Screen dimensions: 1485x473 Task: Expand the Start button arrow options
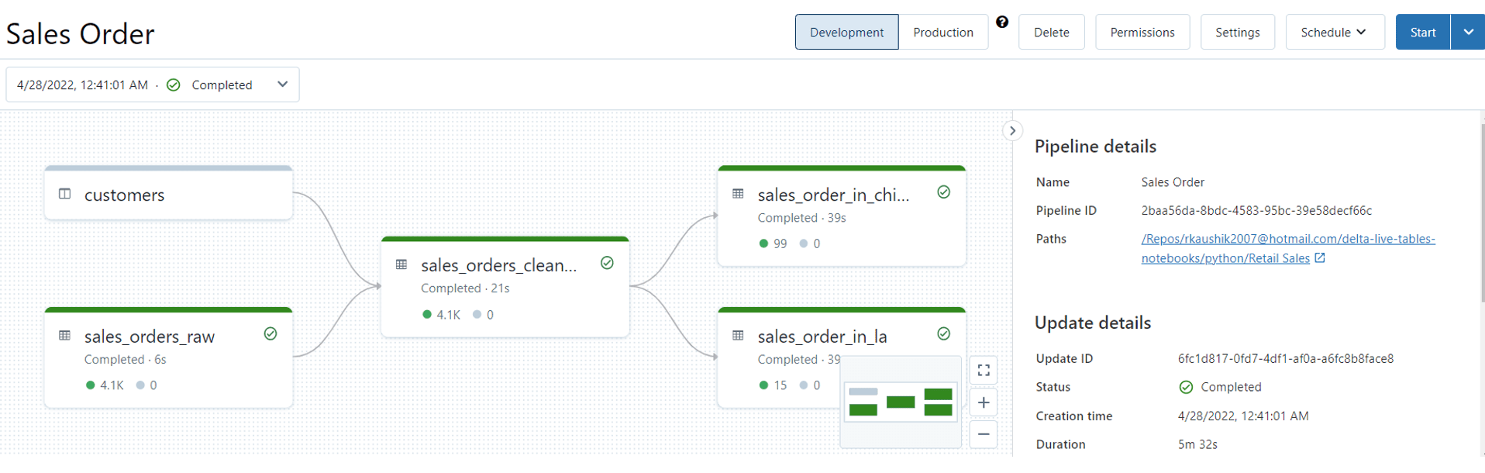click(1468, 33)
